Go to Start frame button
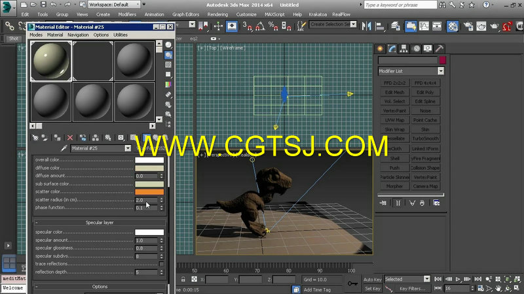 [x=438, y=280]
